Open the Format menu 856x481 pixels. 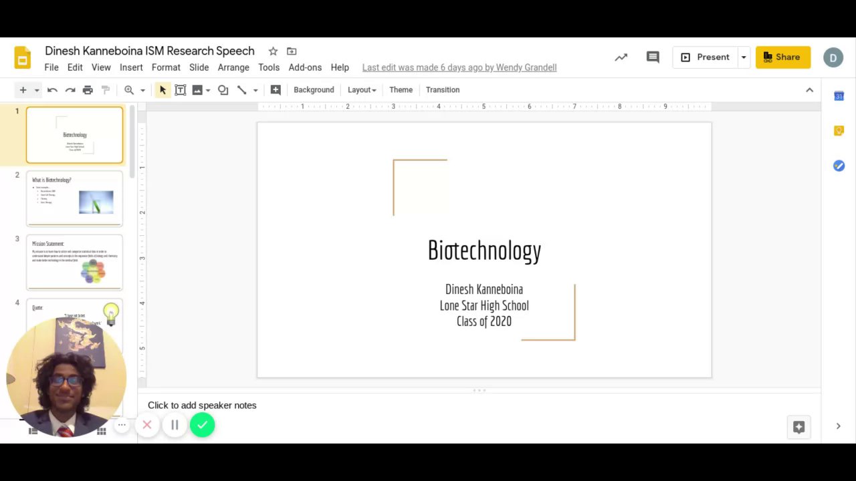click(x=166, y=67)
